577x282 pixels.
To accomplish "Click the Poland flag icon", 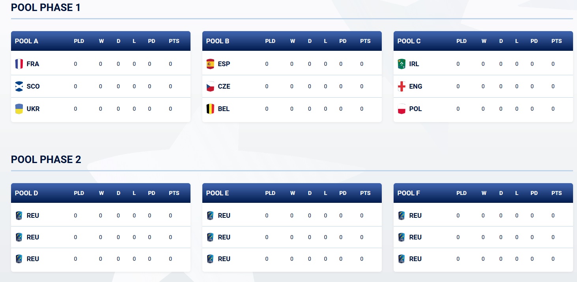I will click(x=401, y=109).
